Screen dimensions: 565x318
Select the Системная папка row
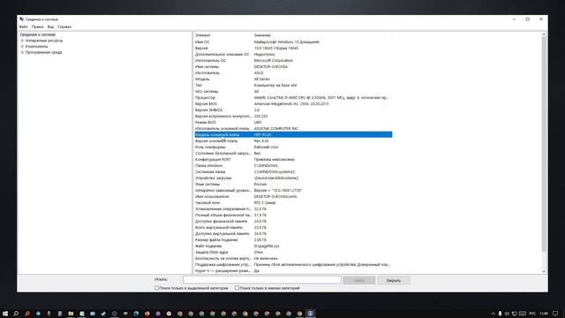pos(293,172)
